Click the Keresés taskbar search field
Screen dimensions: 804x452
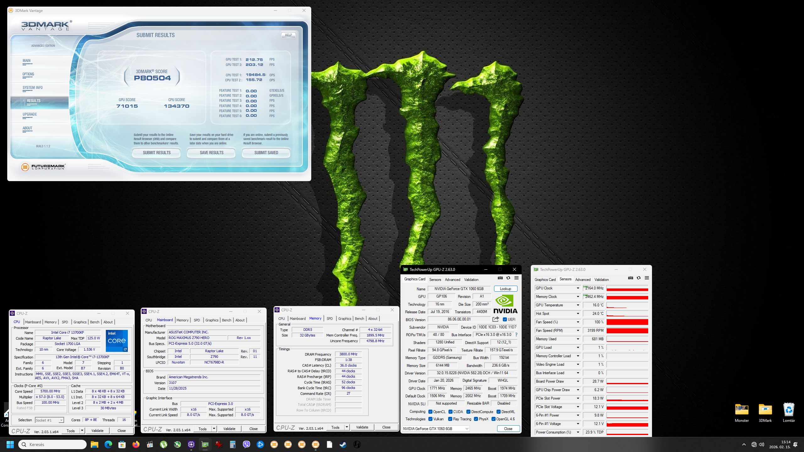[x=52, y=444]
